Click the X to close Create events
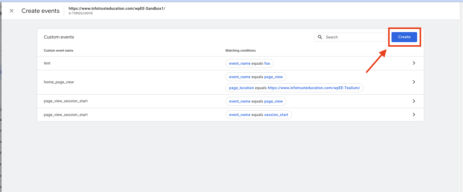The height and width of the screenshot is (192, 463). [11, 11]
